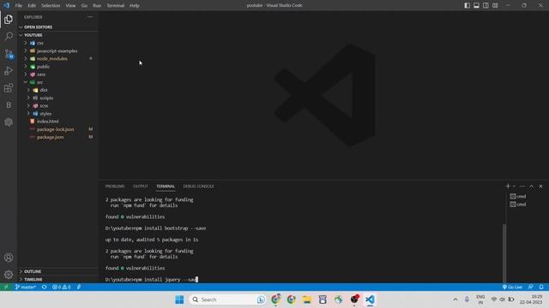This screenshot has height=308, width=549.
Task: Click Explorer's more actions ellipsis
Action: pyautogui.click(x=90, y=17)
